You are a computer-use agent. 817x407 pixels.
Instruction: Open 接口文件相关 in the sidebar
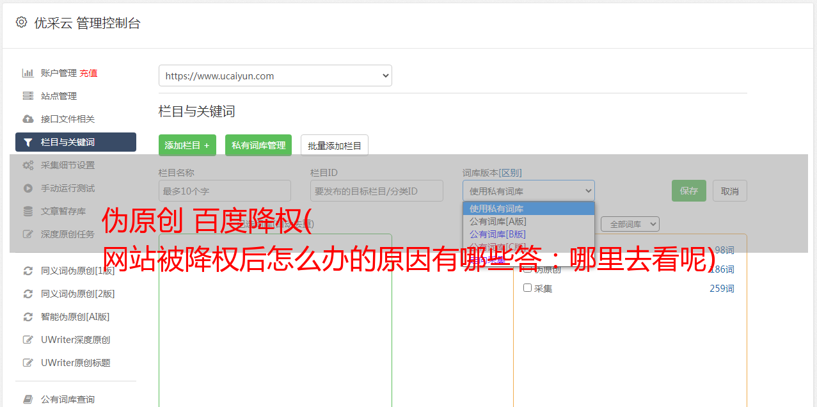pyautogui.click(x=68, y=119)
